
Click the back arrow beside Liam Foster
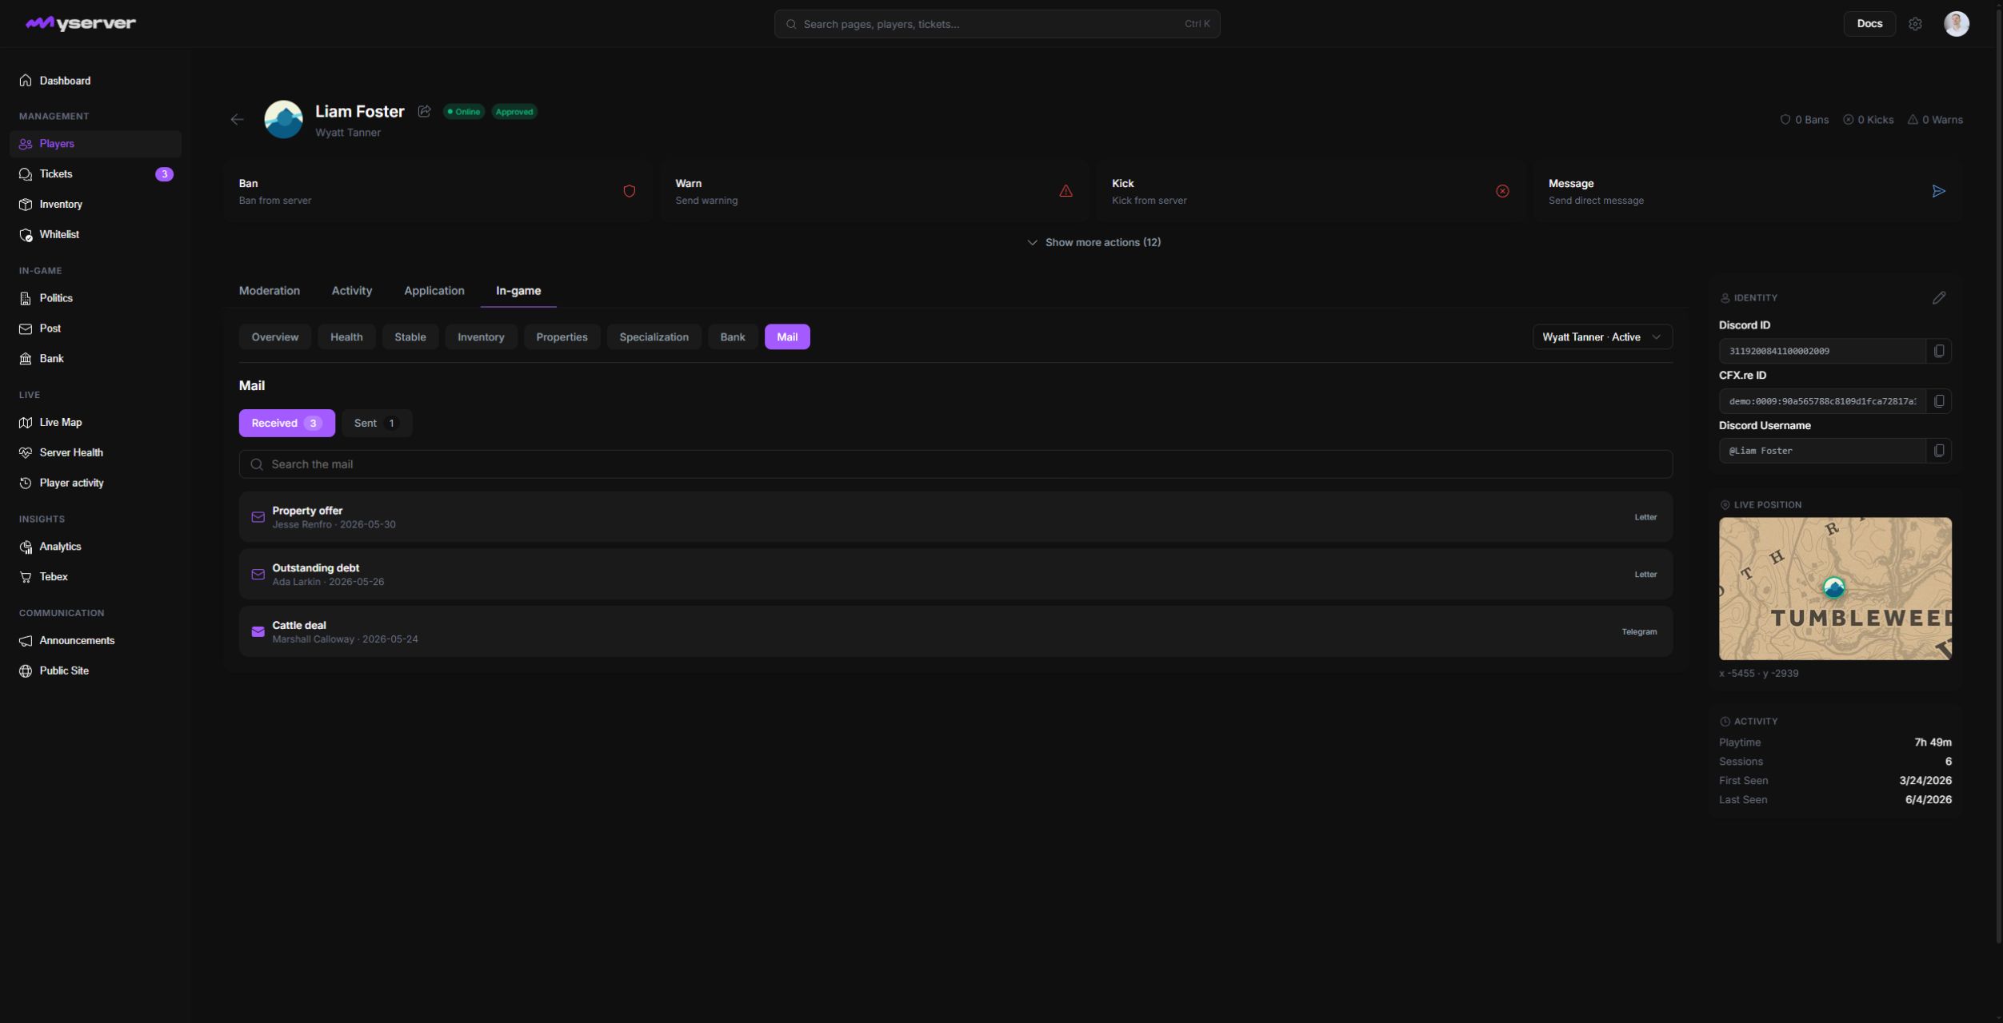[237, 120]
